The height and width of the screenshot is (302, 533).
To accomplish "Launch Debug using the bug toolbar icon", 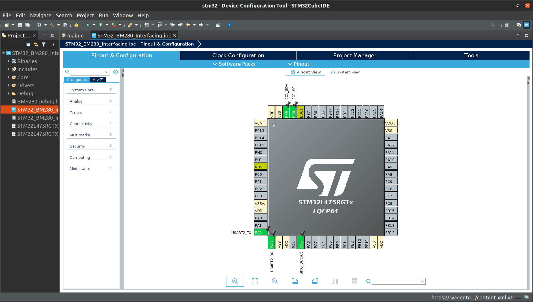I will tap(88, 25).
